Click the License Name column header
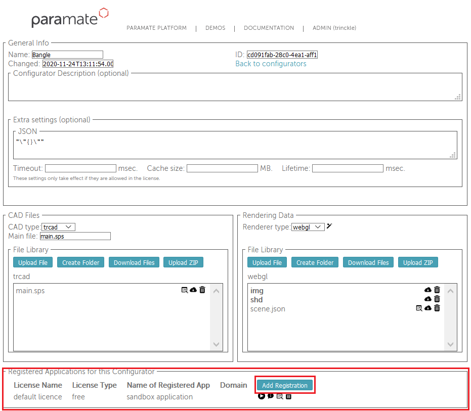This screenshot has height=411, width=471. tap(38, 385)
